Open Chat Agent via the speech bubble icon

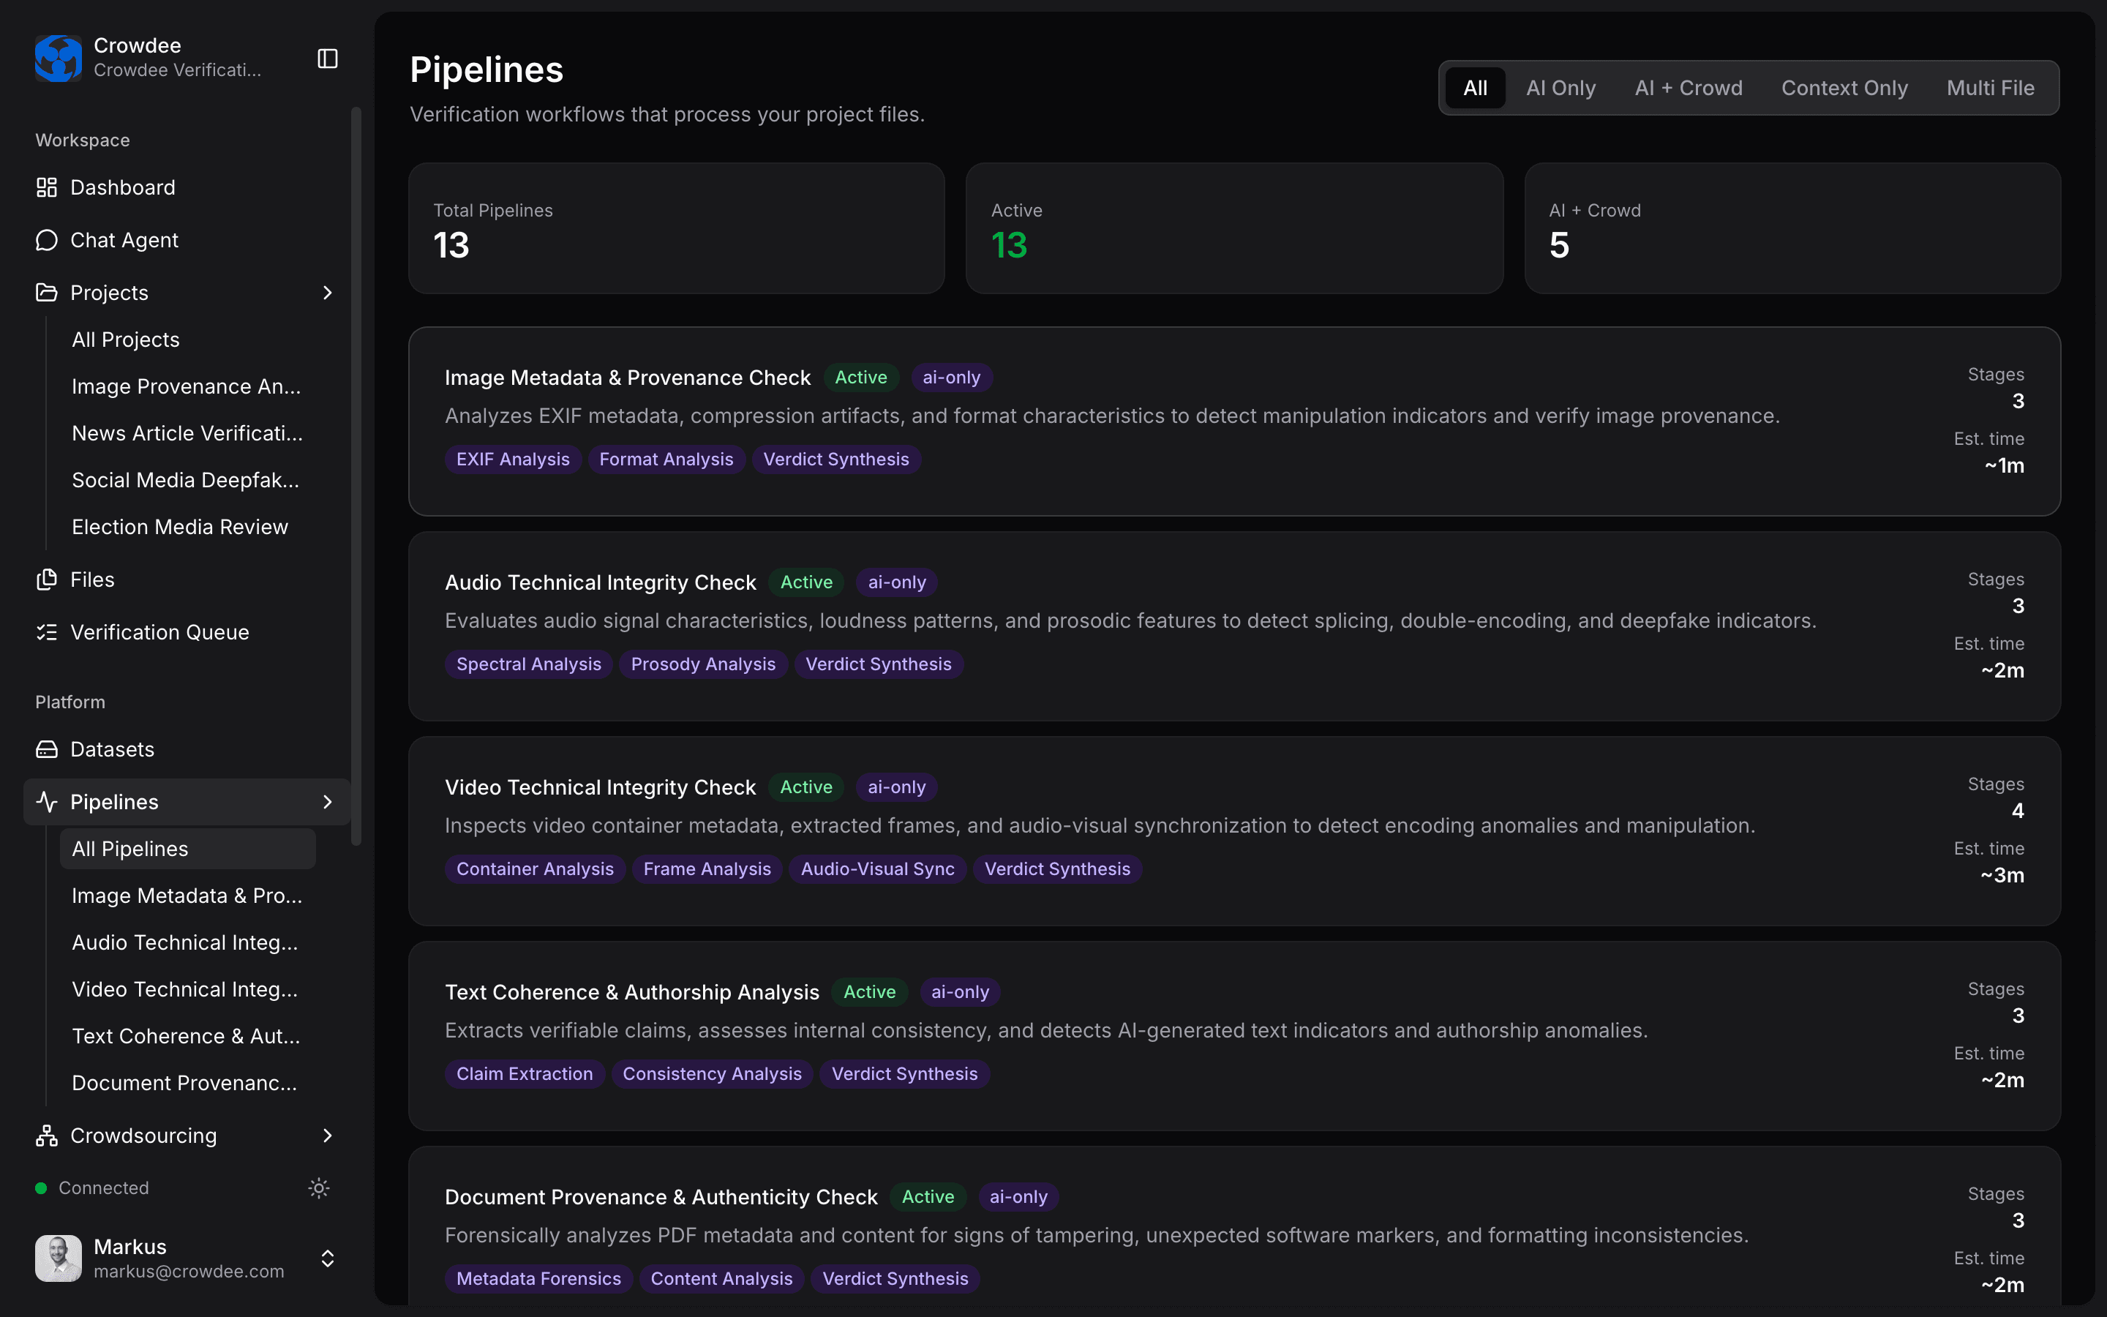pyautogui.click(x=47, y=241)
